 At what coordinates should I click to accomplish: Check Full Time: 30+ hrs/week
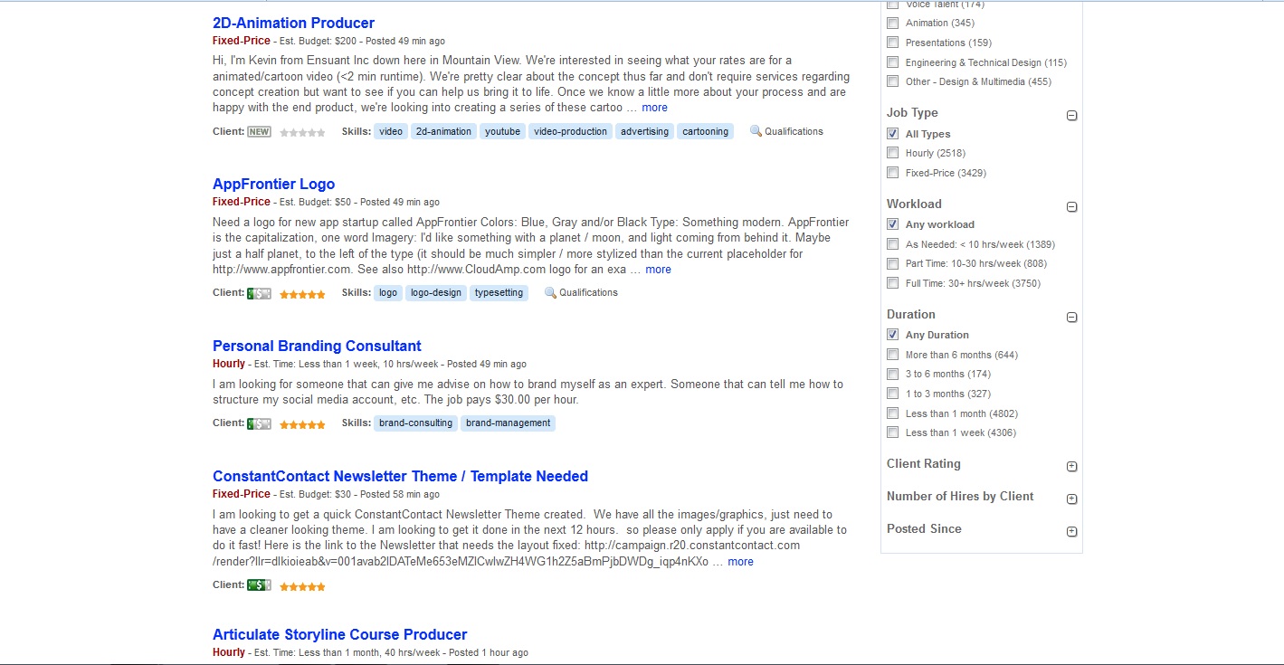tap(893, 283)
